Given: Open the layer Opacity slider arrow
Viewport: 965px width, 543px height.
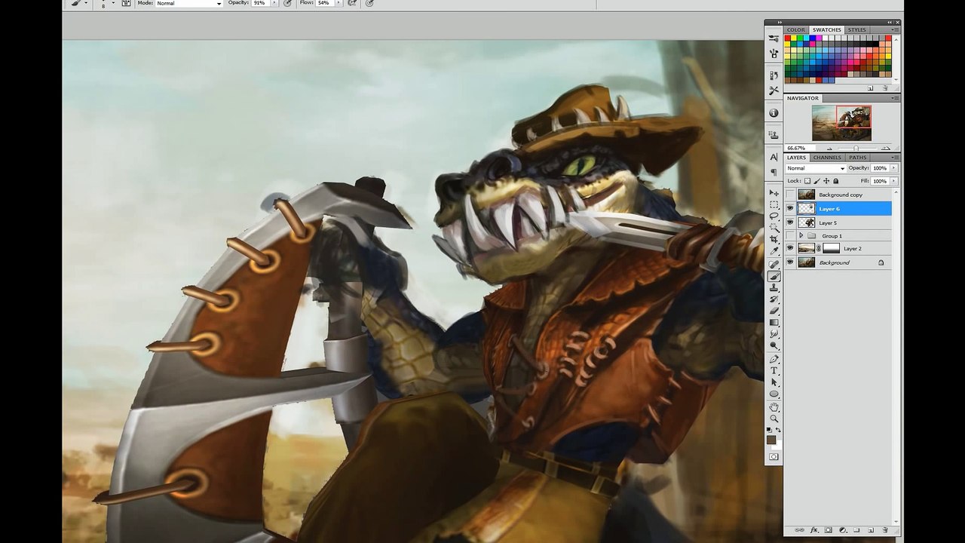Looking at the screenshot, I should click(x=894, y=168).
